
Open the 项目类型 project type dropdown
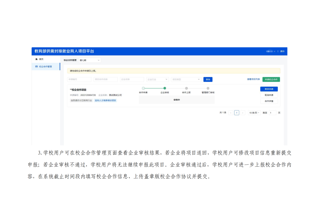[x=186, y=79]
